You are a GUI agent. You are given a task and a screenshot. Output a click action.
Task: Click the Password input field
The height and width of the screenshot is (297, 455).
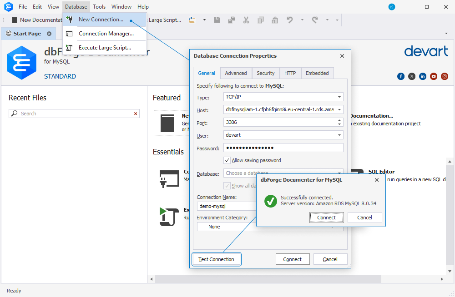point(283,148)
